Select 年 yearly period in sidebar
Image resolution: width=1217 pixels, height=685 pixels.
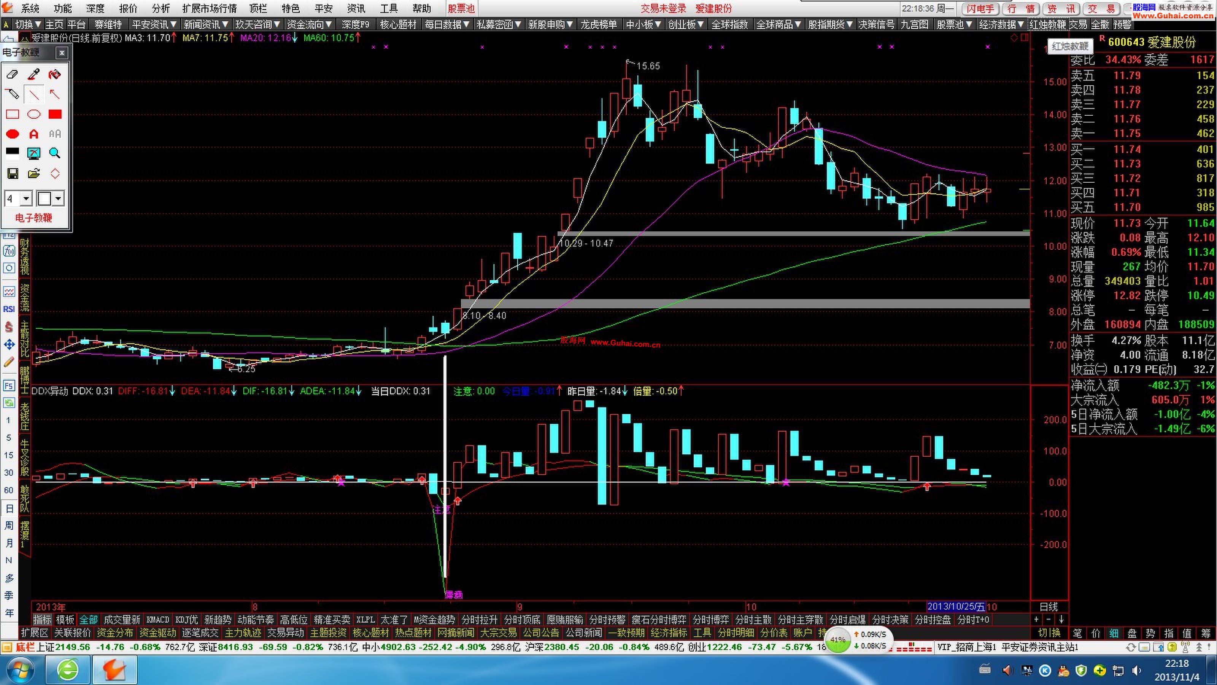8,613
